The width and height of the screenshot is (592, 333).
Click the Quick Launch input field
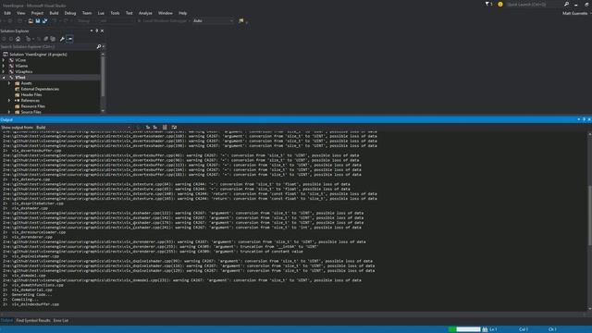tap(535, 4)
